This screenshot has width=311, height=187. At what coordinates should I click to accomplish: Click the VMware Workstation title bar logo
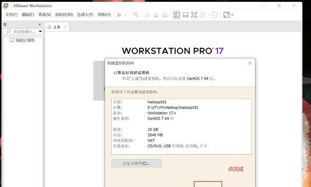coord(6,6)
